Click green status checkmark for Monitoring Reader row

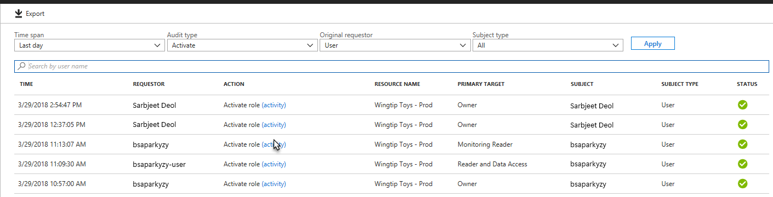coord(743,144)
